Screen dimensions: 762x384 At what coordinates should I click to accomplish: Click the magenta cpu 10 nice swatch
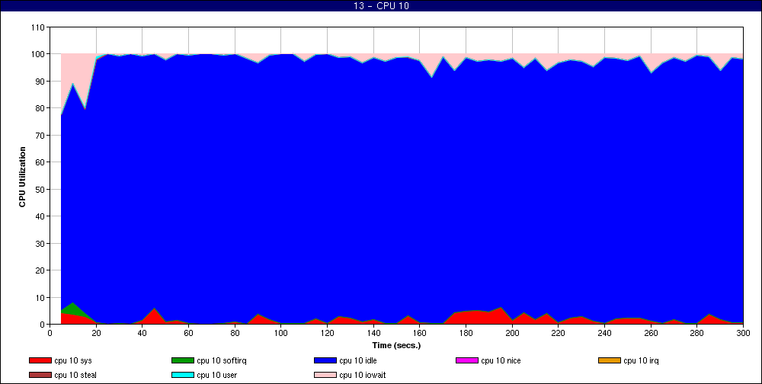click(x=467, y=360)
